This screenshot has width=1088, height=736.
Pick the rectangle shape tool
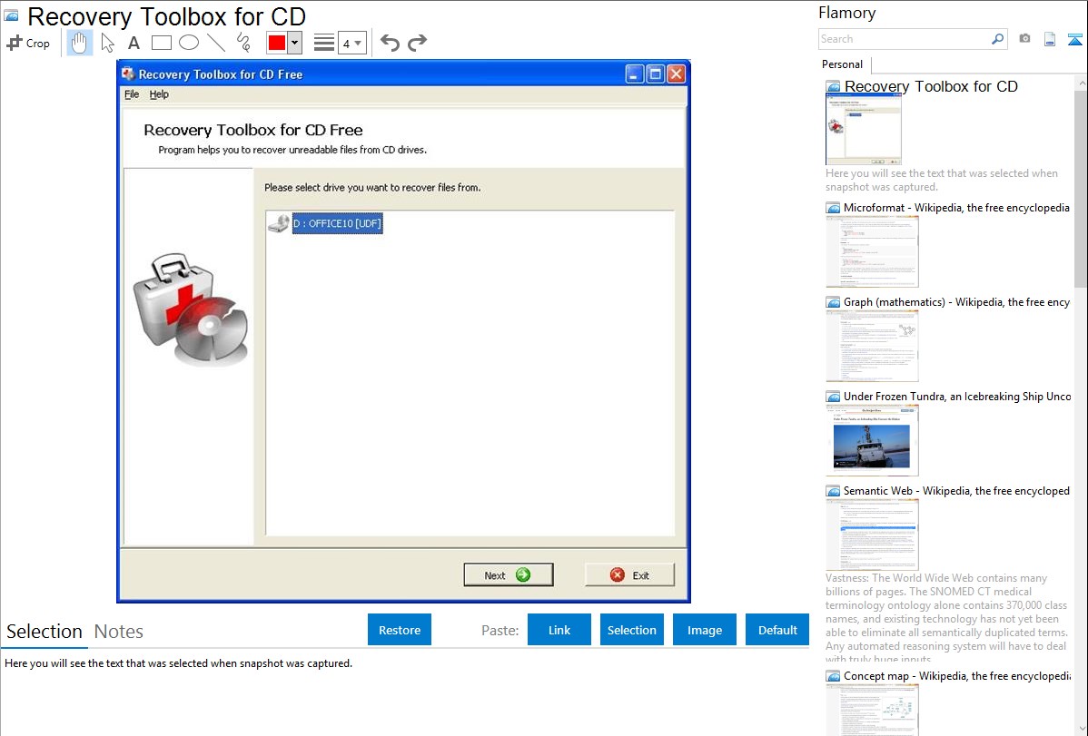[161, 43]
